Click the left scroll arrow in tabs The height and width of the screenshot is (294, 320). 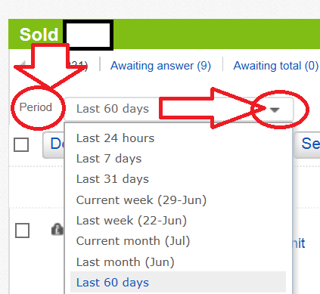point(23,63)
